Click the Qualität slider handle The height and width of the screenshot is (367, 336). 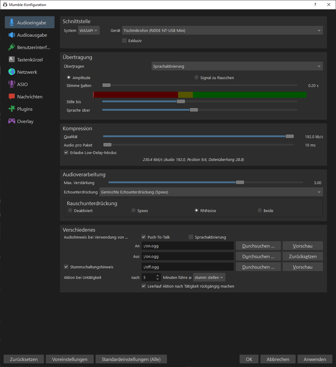point(290,136)
